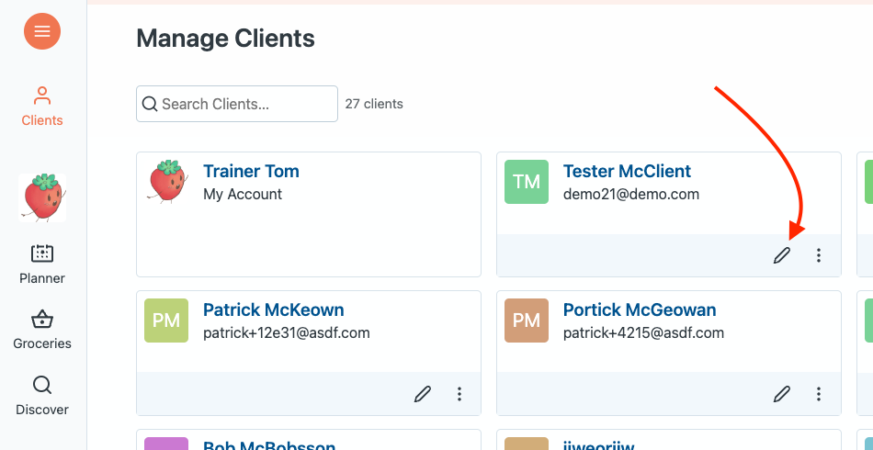The width and height of the screenshot is (873, 450).
Task: Open the orange hamburger menu button
Action: [42, 31]
